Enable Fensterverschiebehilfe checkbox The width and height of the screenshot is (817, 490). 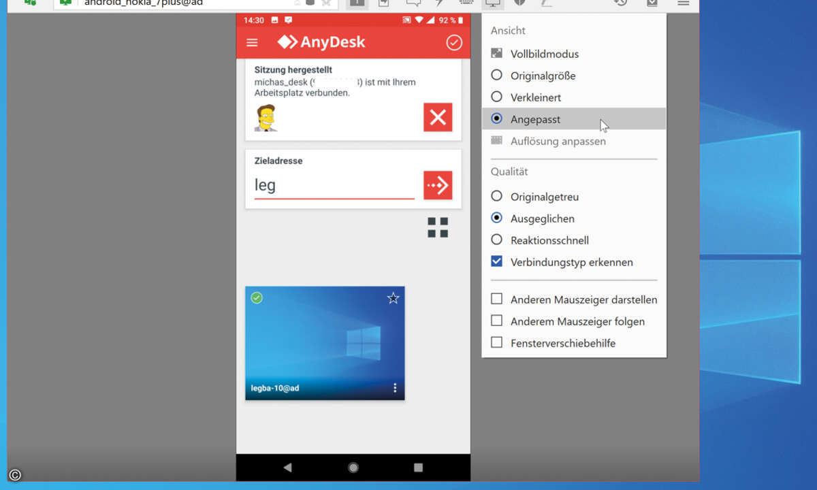[x=497, y=343]
